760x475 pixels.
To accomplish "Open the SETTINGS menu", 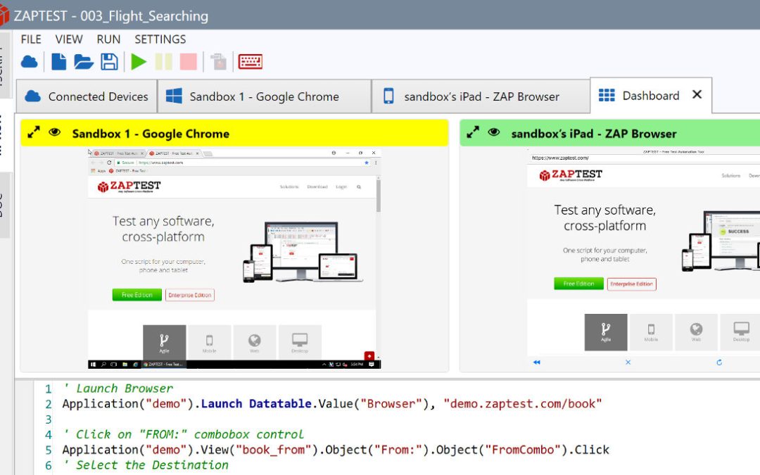I will coord(160,39).
